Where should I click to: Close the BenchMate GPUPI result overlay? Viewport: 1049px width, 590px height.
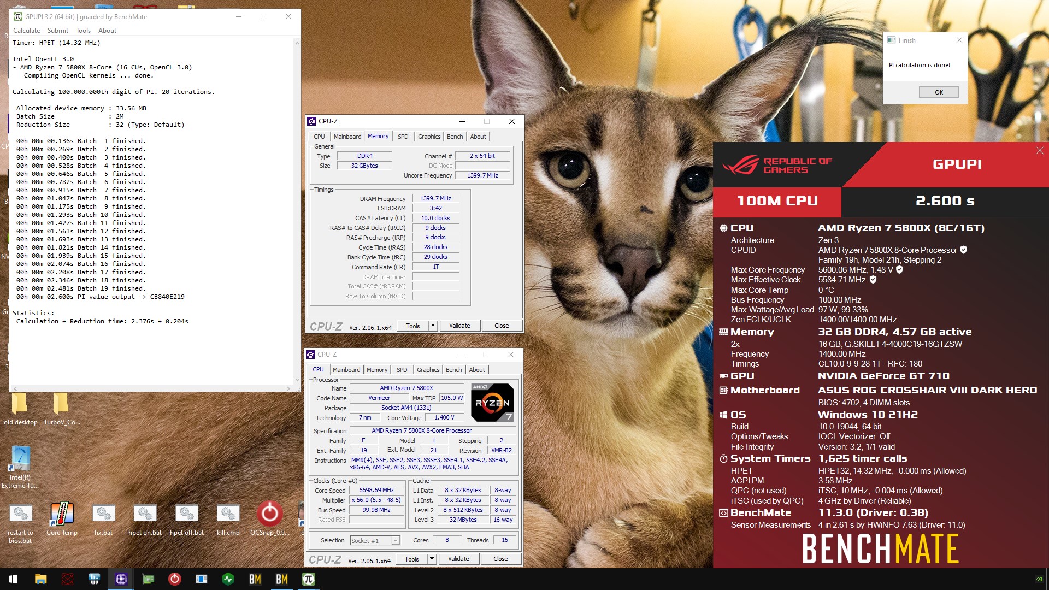click(x=1039, y=151)
